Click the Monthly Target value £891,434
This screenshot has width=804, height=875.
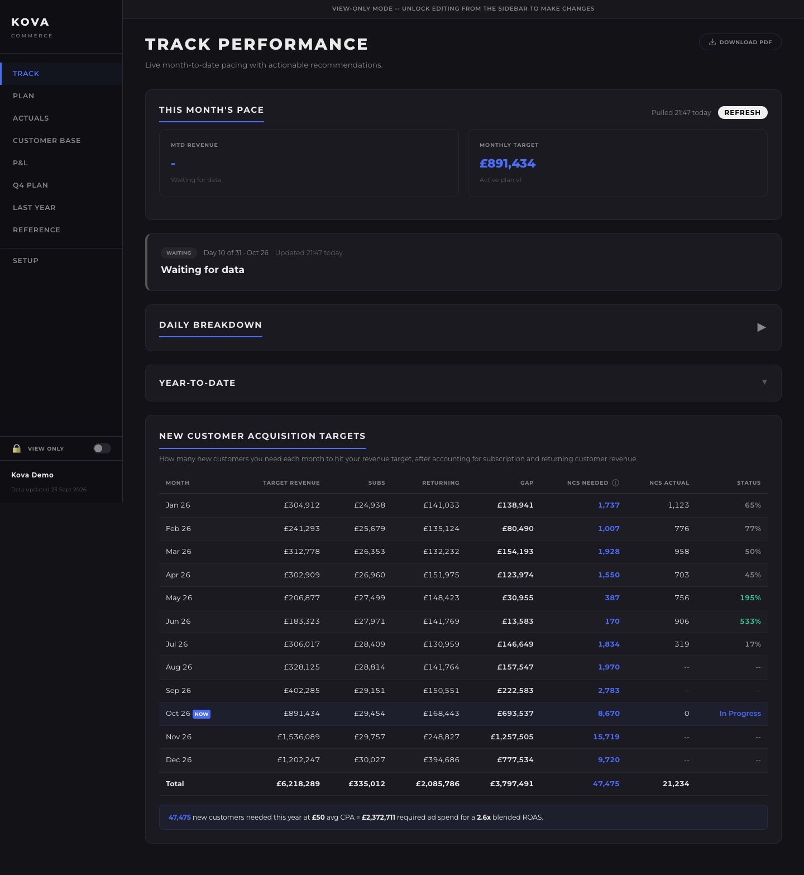[x=508, y=163]
